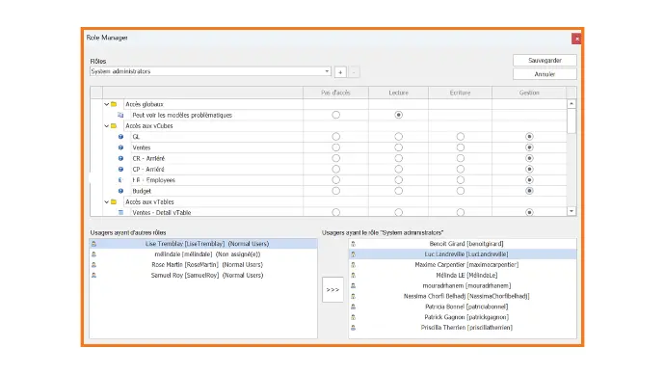Viewport: 665px width, 374px height.
Task: Click the user icon beside Luc Landreville
Action: [354, 254]
